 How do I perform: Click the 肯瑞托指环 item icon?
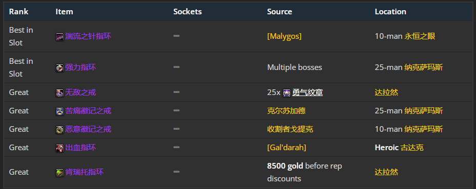click(x=59, y=173)
